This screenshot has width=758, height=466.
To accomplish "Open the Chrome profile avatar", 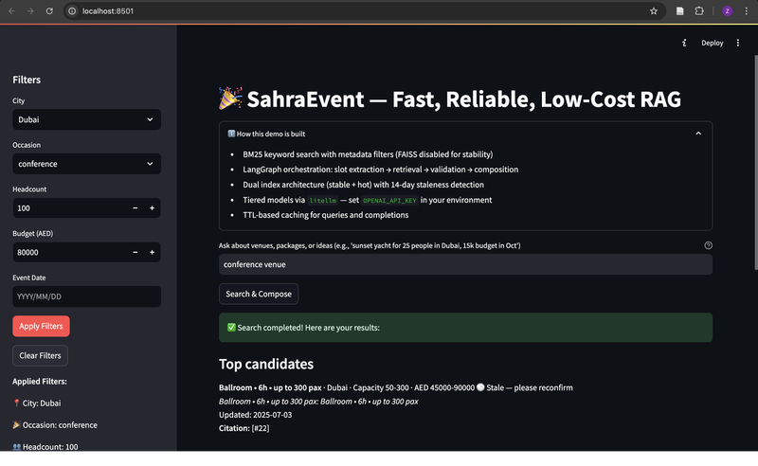I will tap(727, 10).
